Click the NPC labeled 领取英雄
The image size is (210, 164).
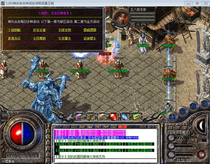click(168, 43)
